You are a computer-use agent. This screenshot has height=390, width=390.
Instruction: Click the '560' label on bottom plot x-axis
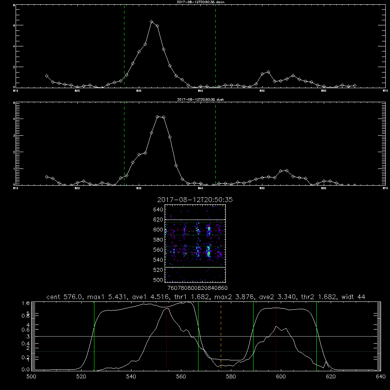[181, 377]
